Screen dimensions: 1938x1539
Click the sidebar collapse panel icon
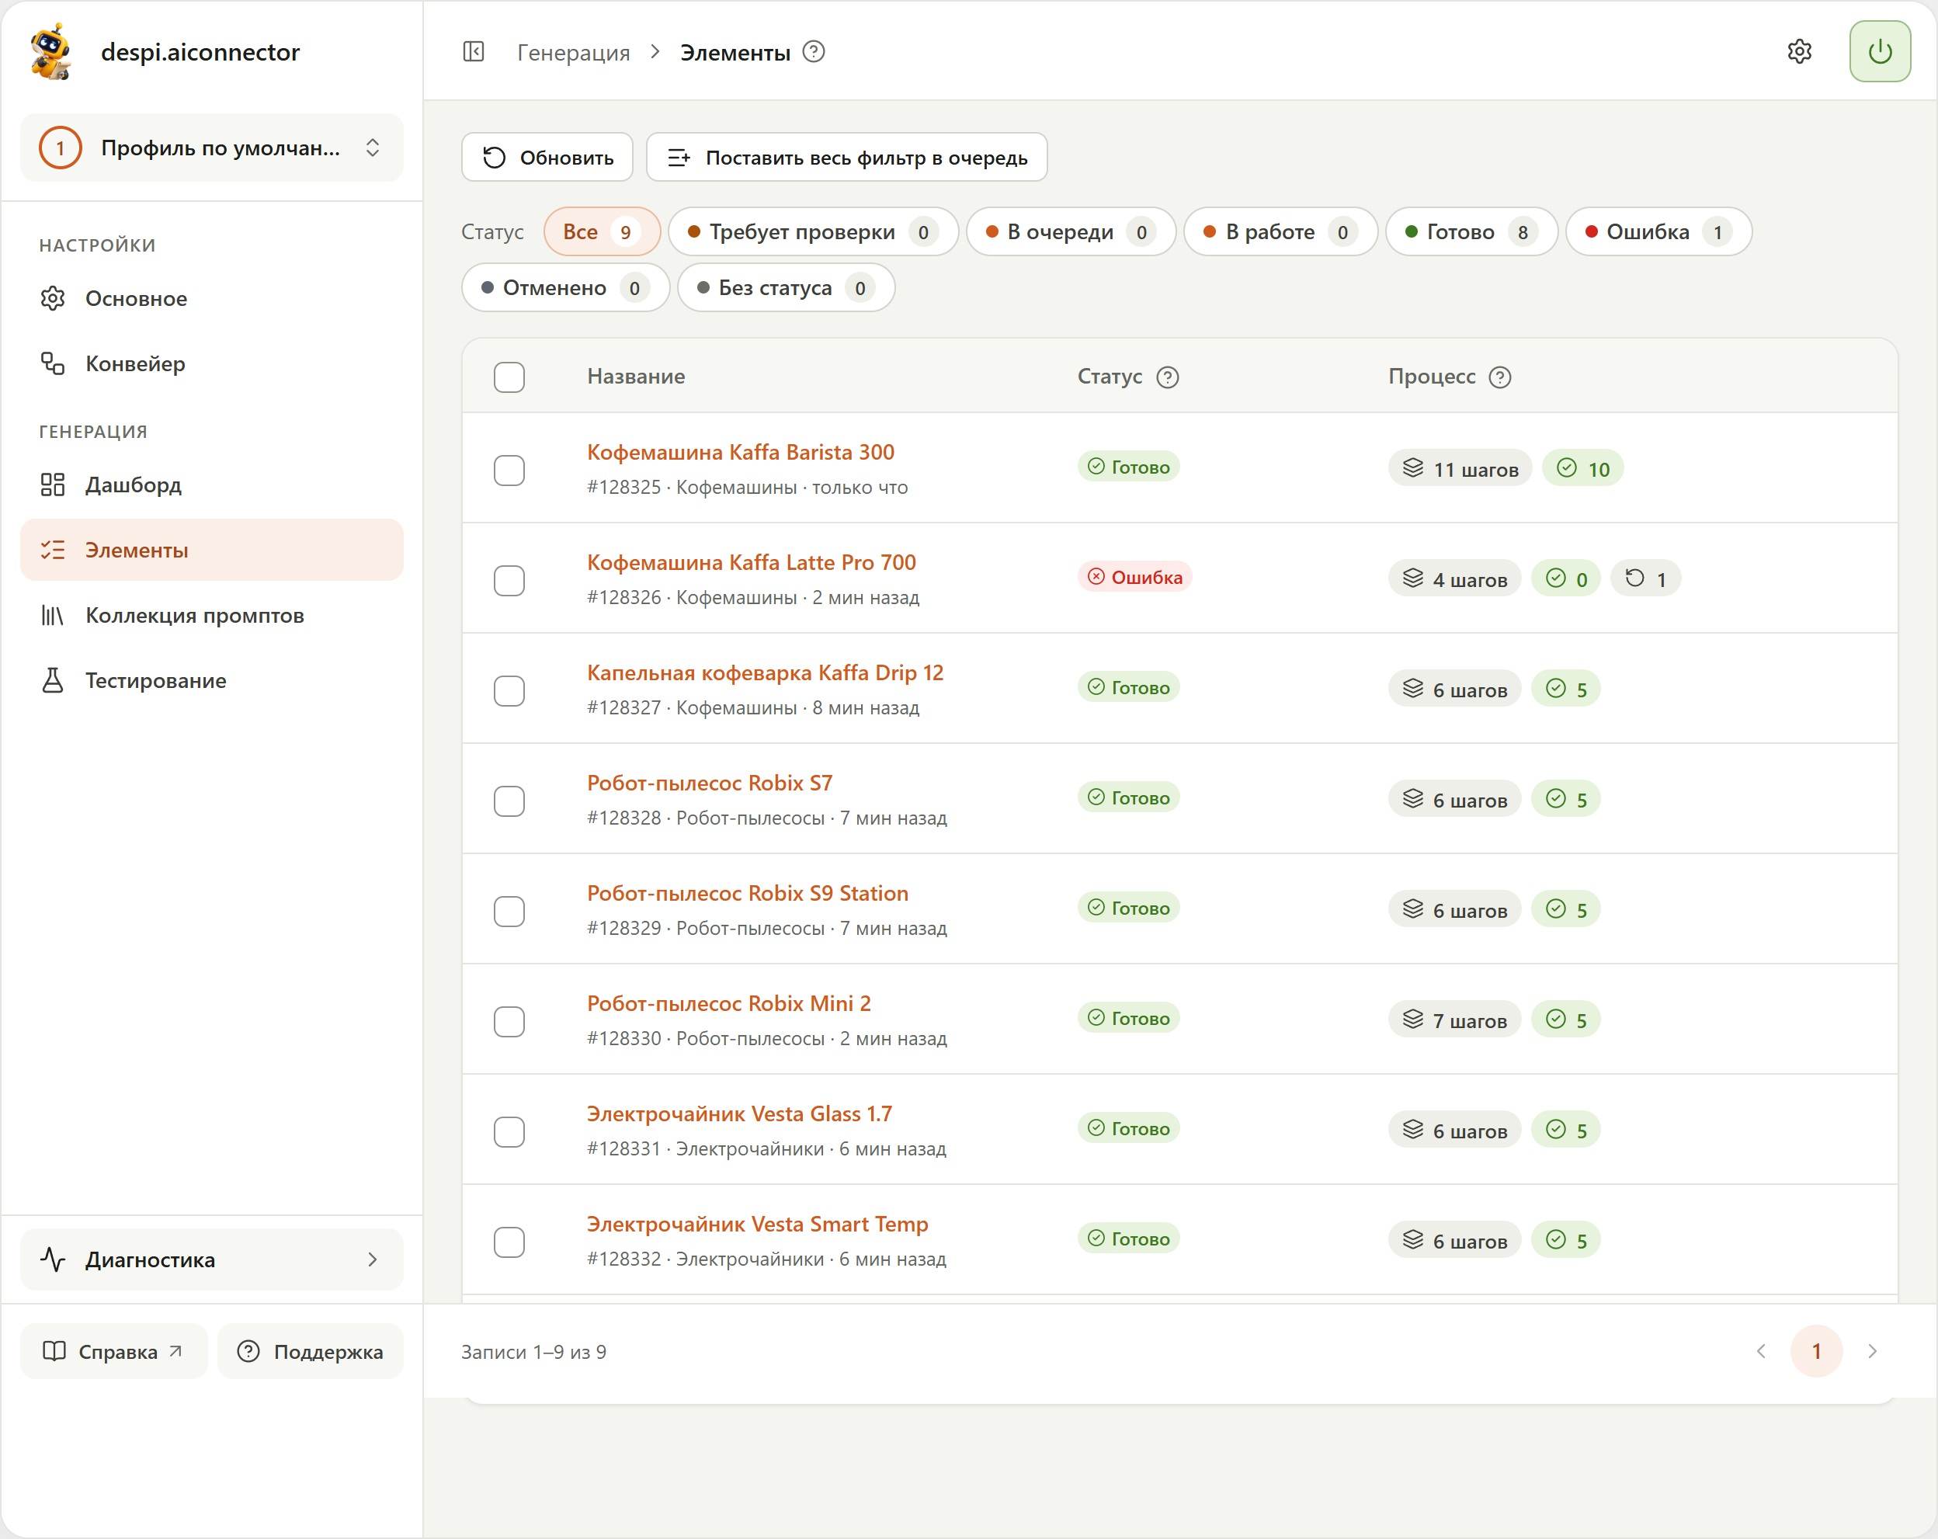(x=474, y=52)
